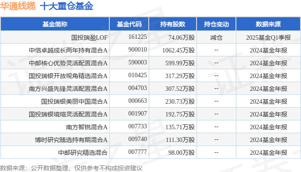Select the 持有股数 column header
Image resolution: width=301 pixels, height=172 pixels.
coord(173,24)
